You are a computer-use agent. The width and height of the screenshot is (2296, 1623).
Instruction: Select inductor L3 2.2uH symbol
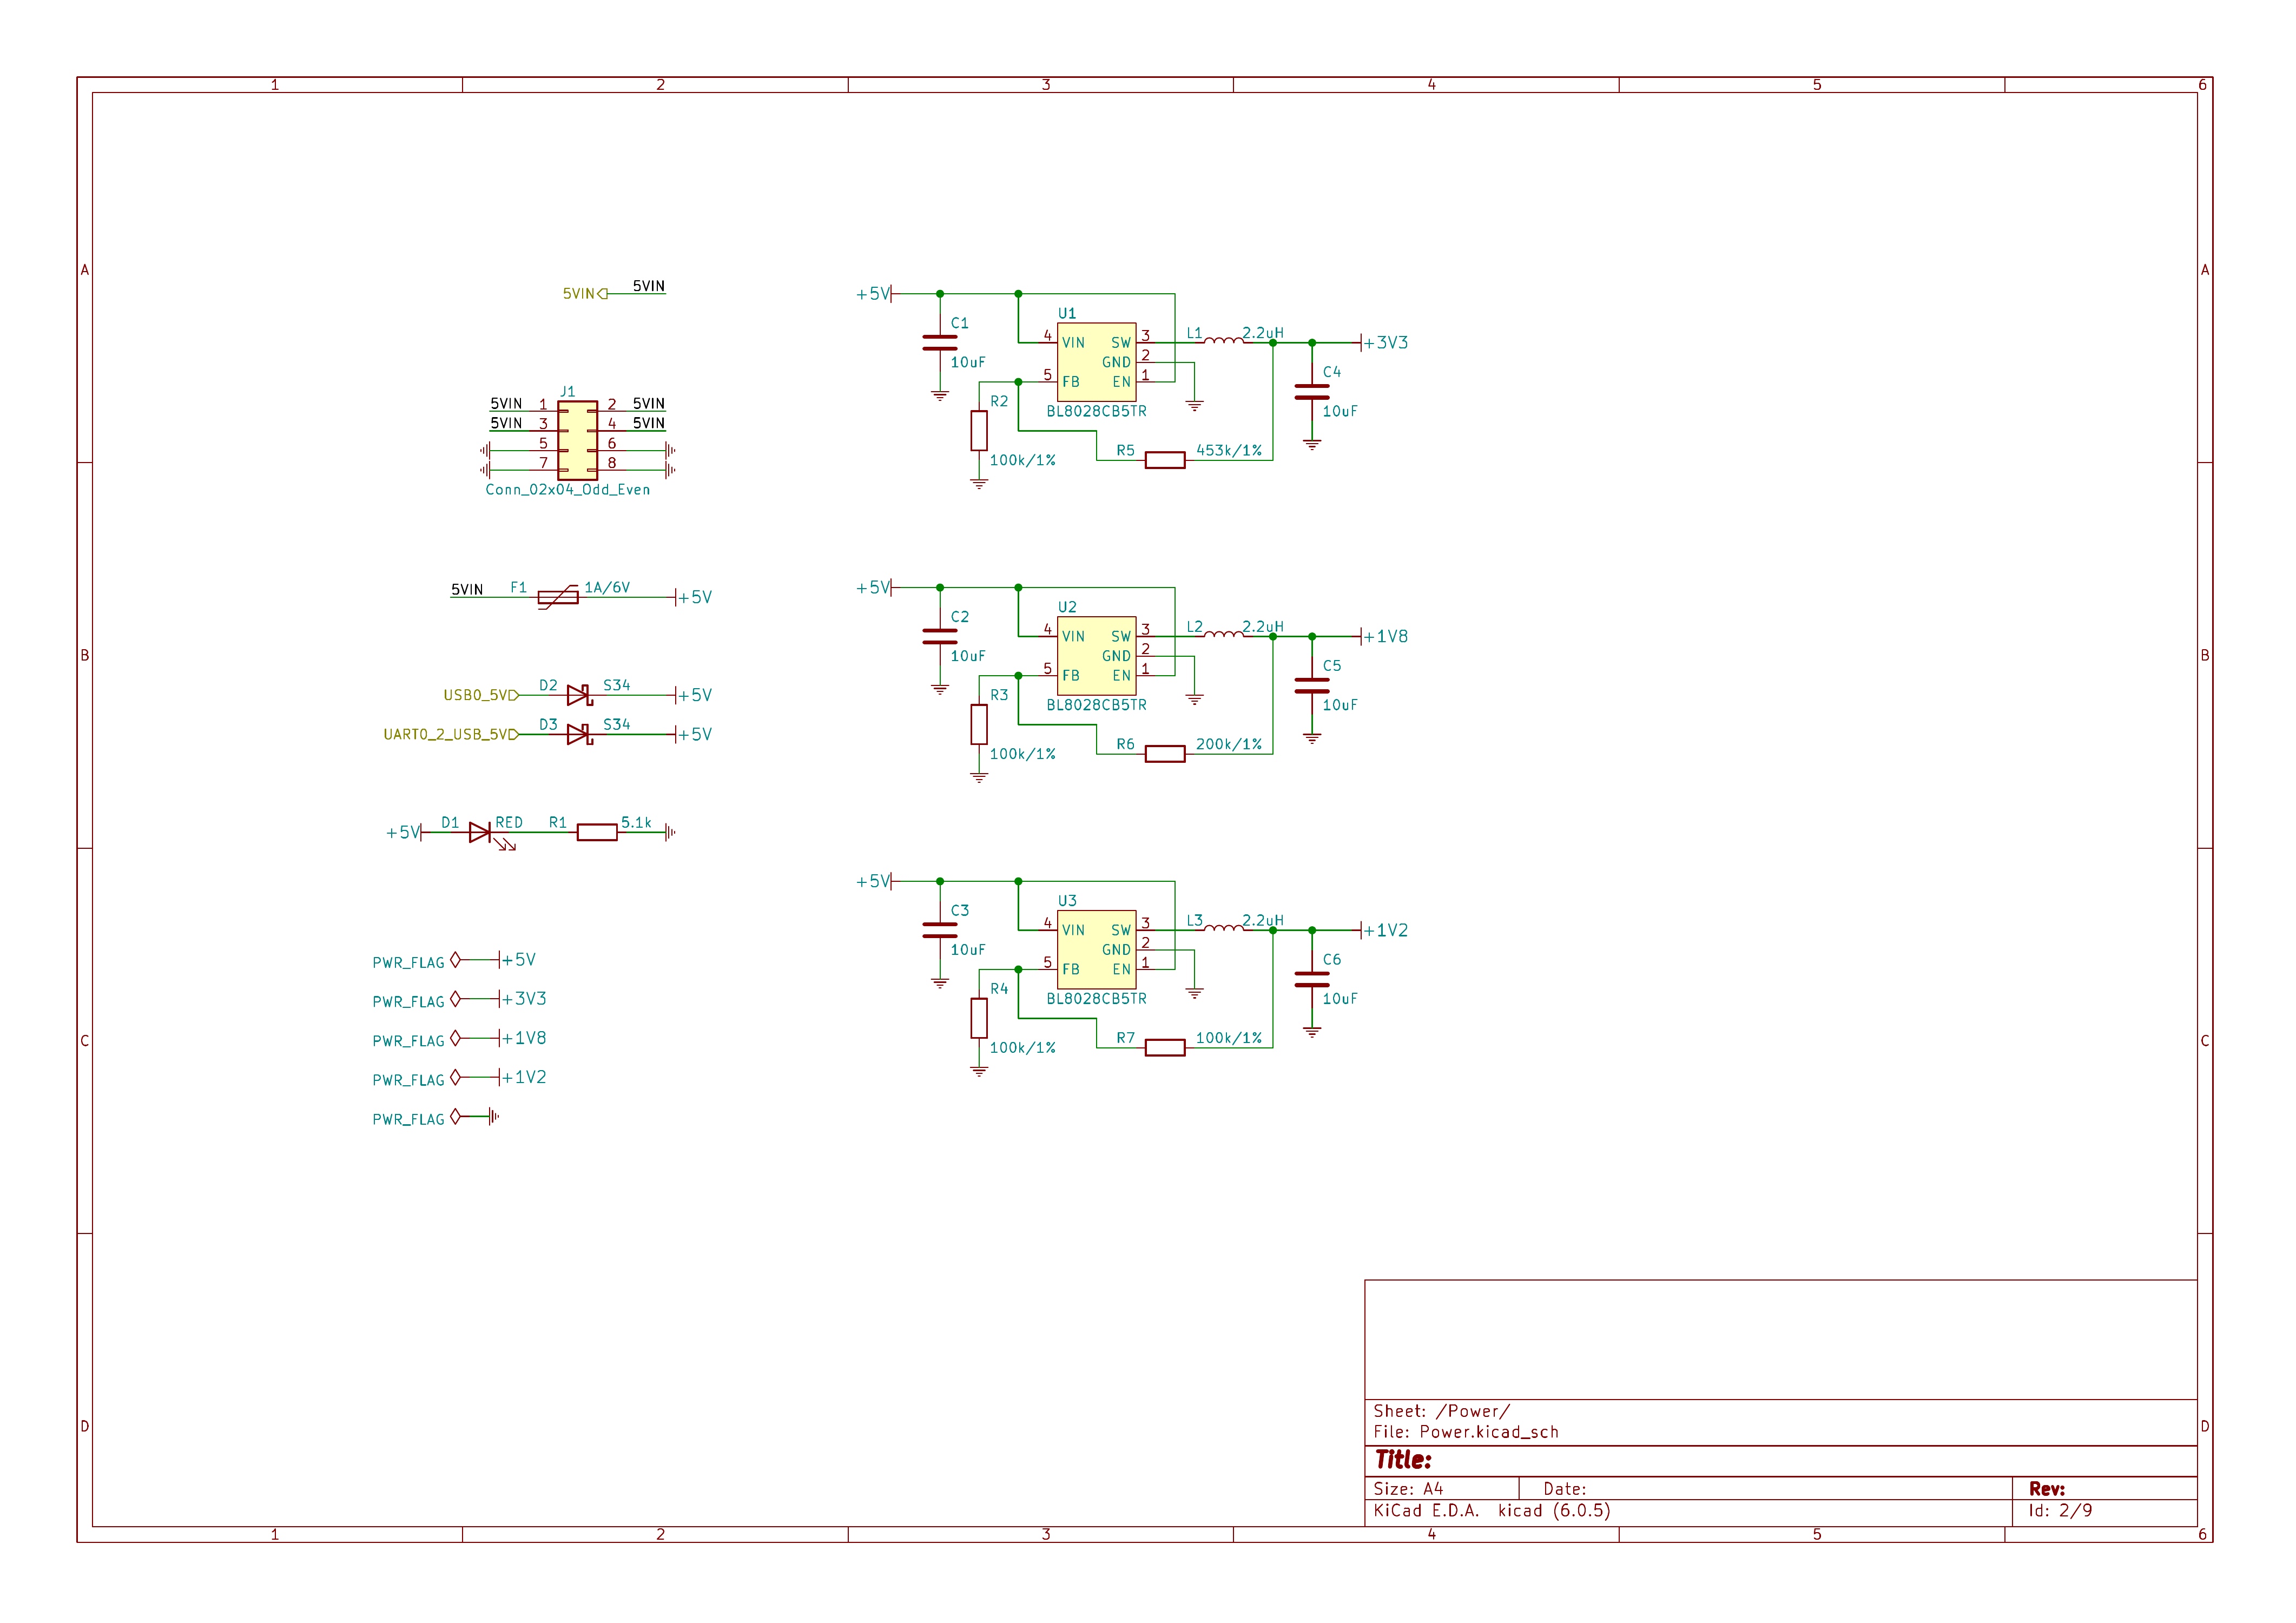tap(1224, 928)
